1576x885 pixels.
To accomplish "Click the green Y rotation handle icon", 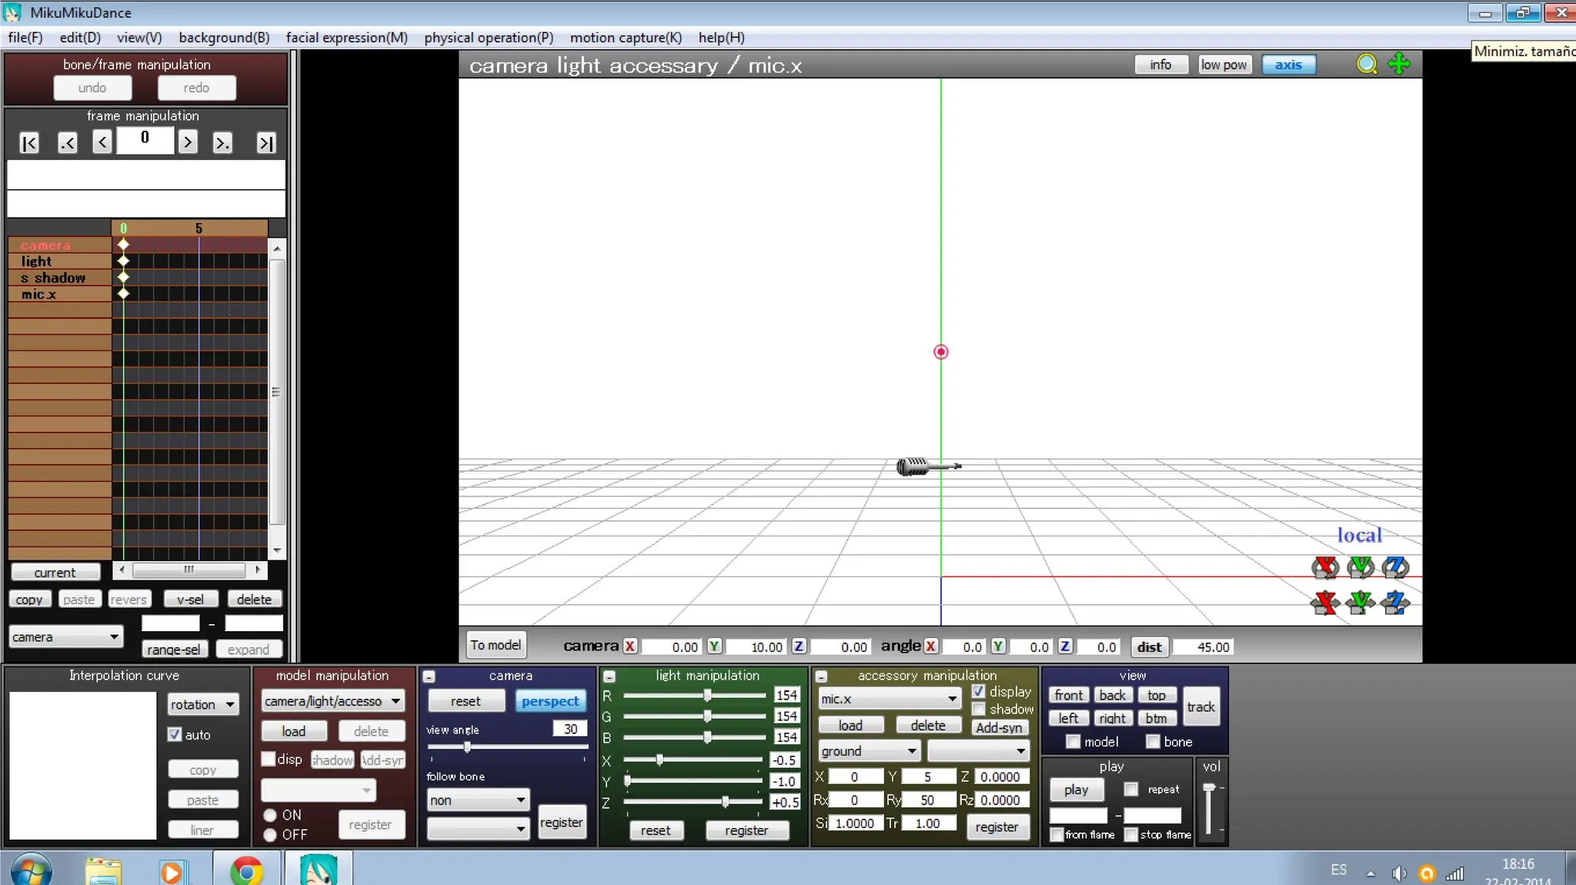I will pyautogui.click(x=1361, y=568).
